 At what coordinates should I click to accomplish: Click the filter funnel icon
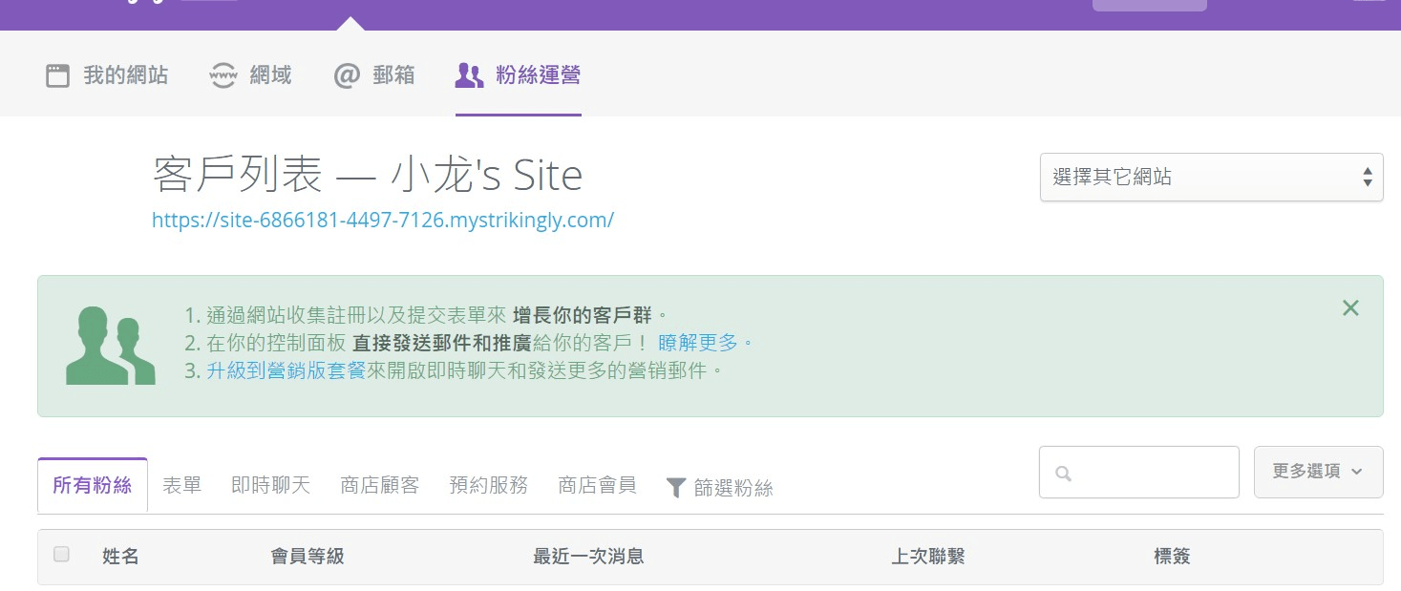coord(675,488)
